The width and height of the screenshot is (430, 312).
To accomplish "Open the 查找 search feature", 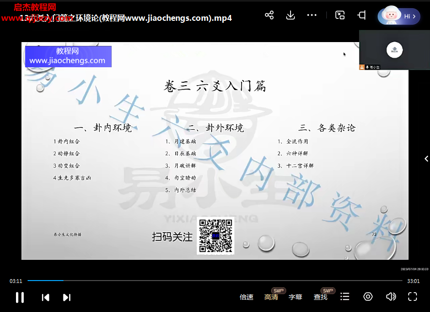I will 320,297.
